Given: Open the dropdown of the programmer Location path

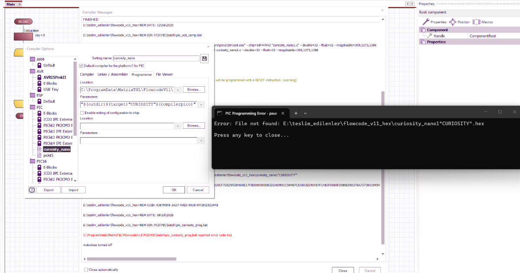Looking at the screenshot, I should click(179, 90).
